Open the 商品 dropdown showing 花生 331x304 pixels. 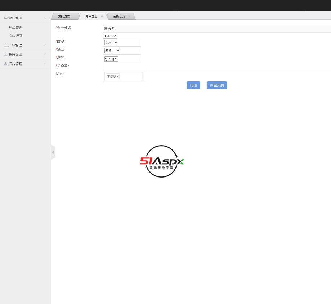click(111, 43)
